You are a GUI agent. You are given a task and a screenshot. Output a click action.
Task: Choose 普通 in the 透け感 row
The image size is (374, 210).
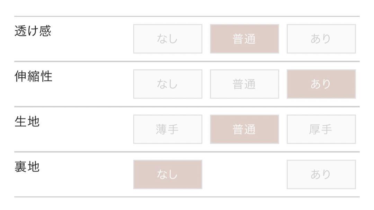244,39
